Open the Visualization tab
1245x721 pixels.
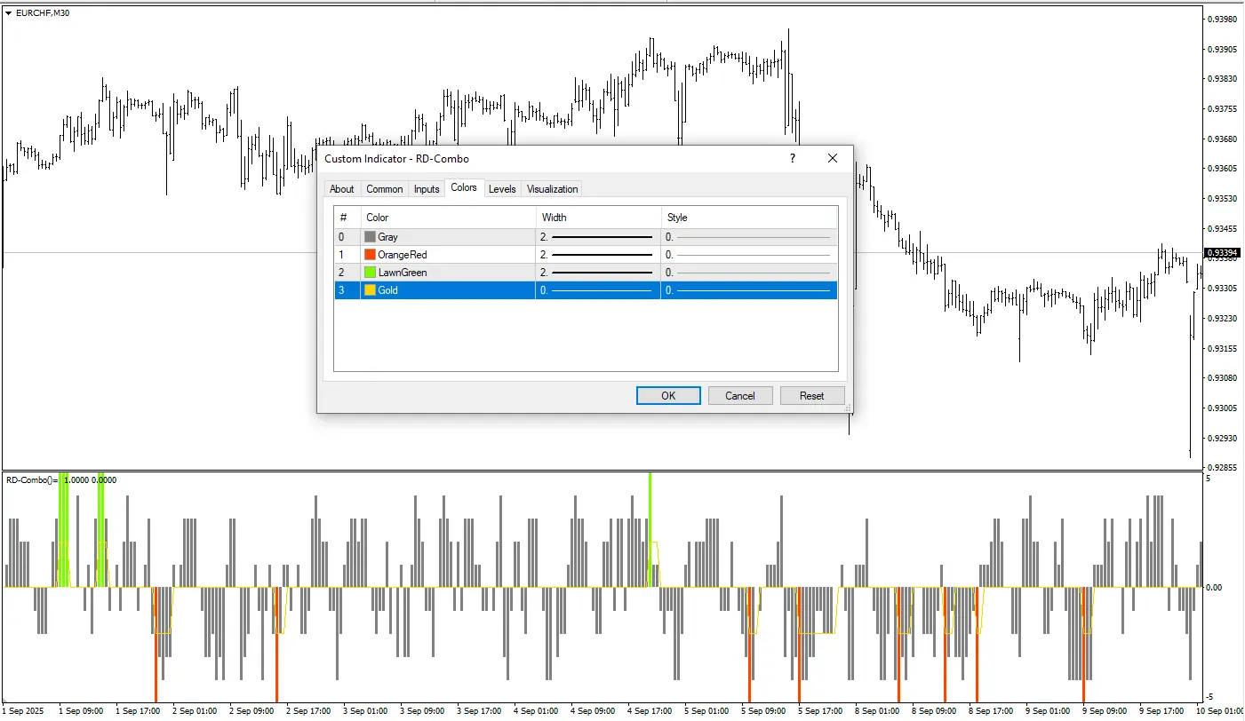(552, 189)
